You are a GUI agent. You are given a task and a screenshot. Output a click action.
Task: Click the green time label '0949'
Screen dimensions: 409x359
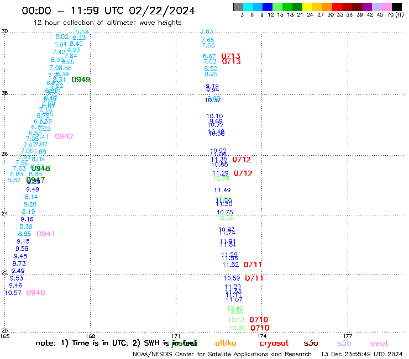tap(81, 80)
